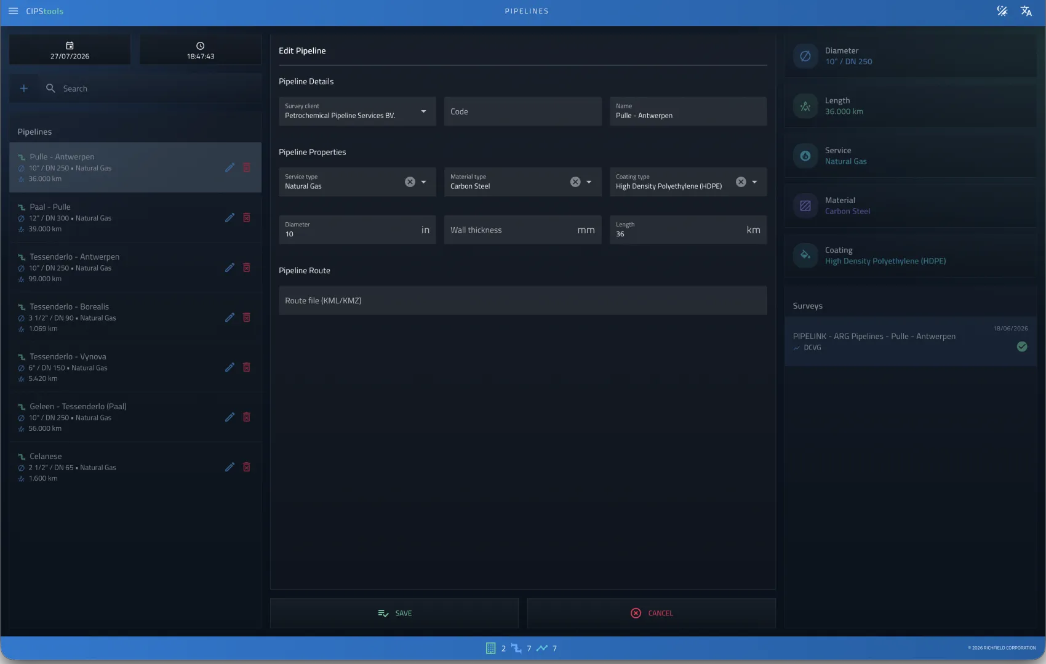Viewport: 1046px width, 664px height.
Task: Save the pipeline changes
Action: pyautogui.click(x=394, y=613)
